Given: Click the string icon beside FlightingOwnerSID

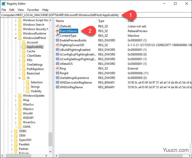Looking at the screenshot, I should click(57, 45).
